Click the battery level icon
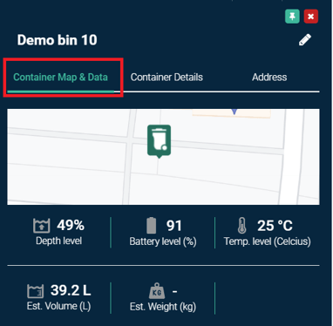 coord(152,226)
